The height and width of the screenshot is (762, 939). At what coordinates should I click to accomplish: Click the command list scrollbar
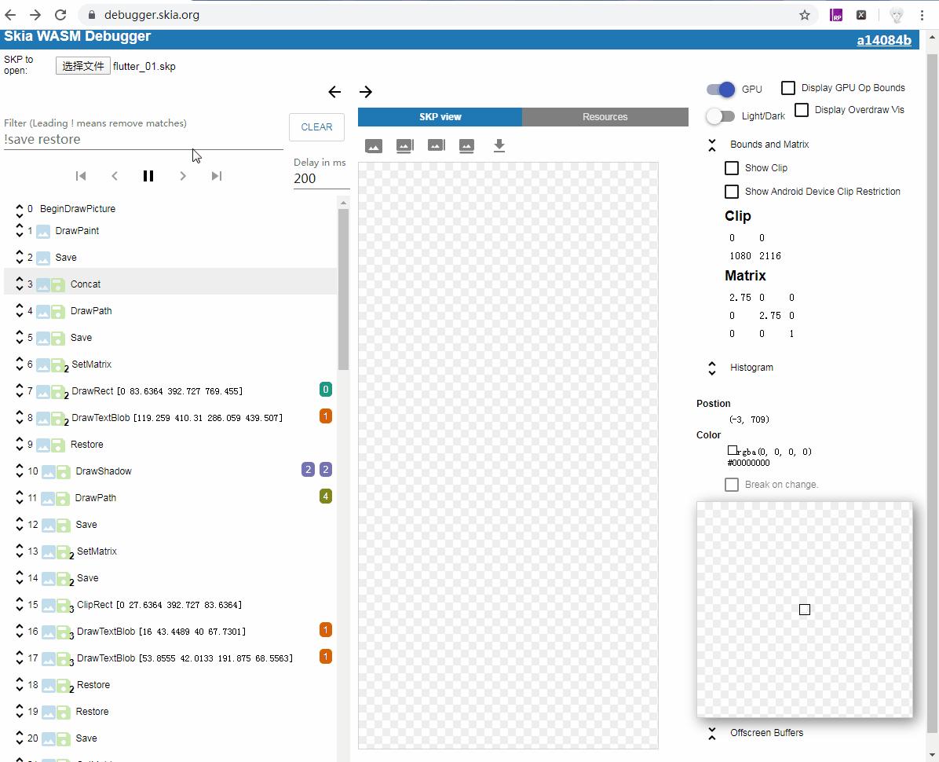pos(343,289)
